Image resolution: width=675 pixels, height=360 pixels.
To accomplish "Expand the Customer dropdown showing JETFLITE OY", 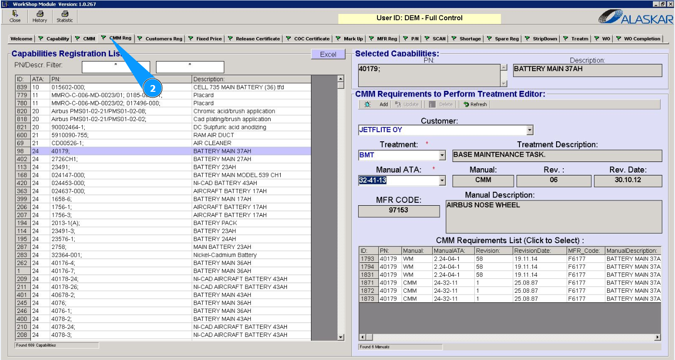I will click(530, 130).
